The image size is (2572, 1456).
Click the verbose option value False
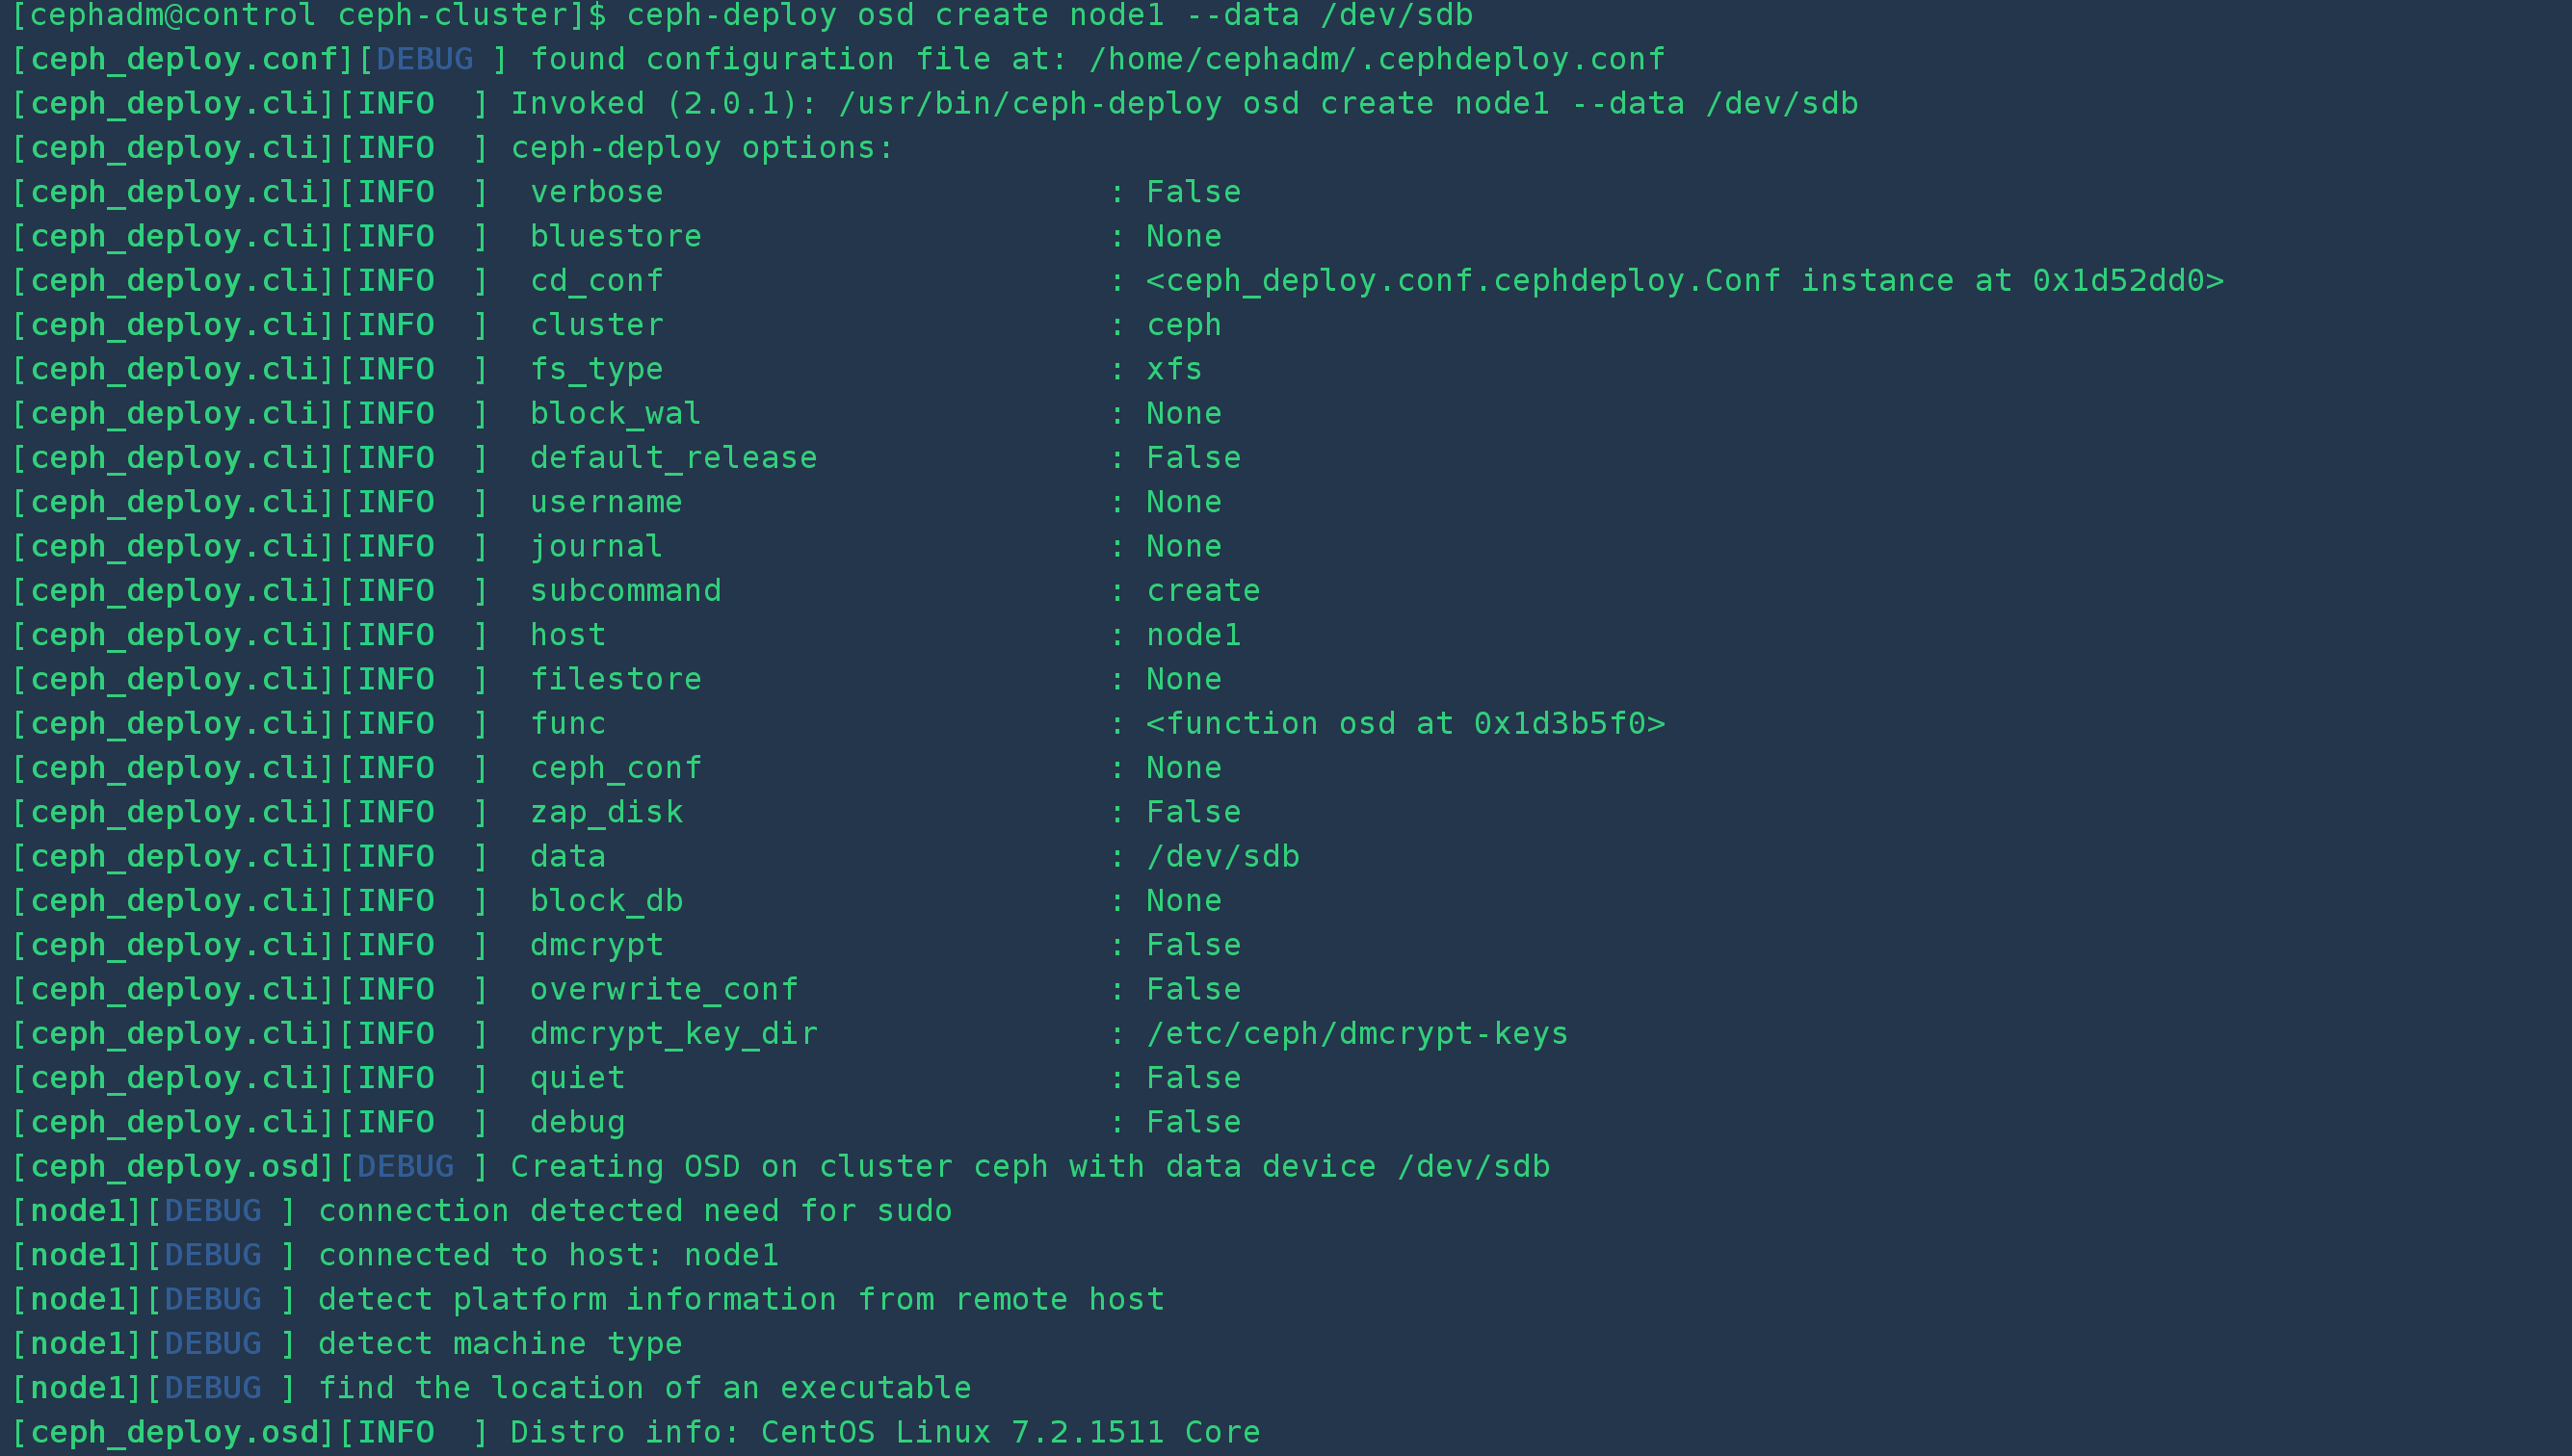pyautogui.click(x=1194, y=192)
